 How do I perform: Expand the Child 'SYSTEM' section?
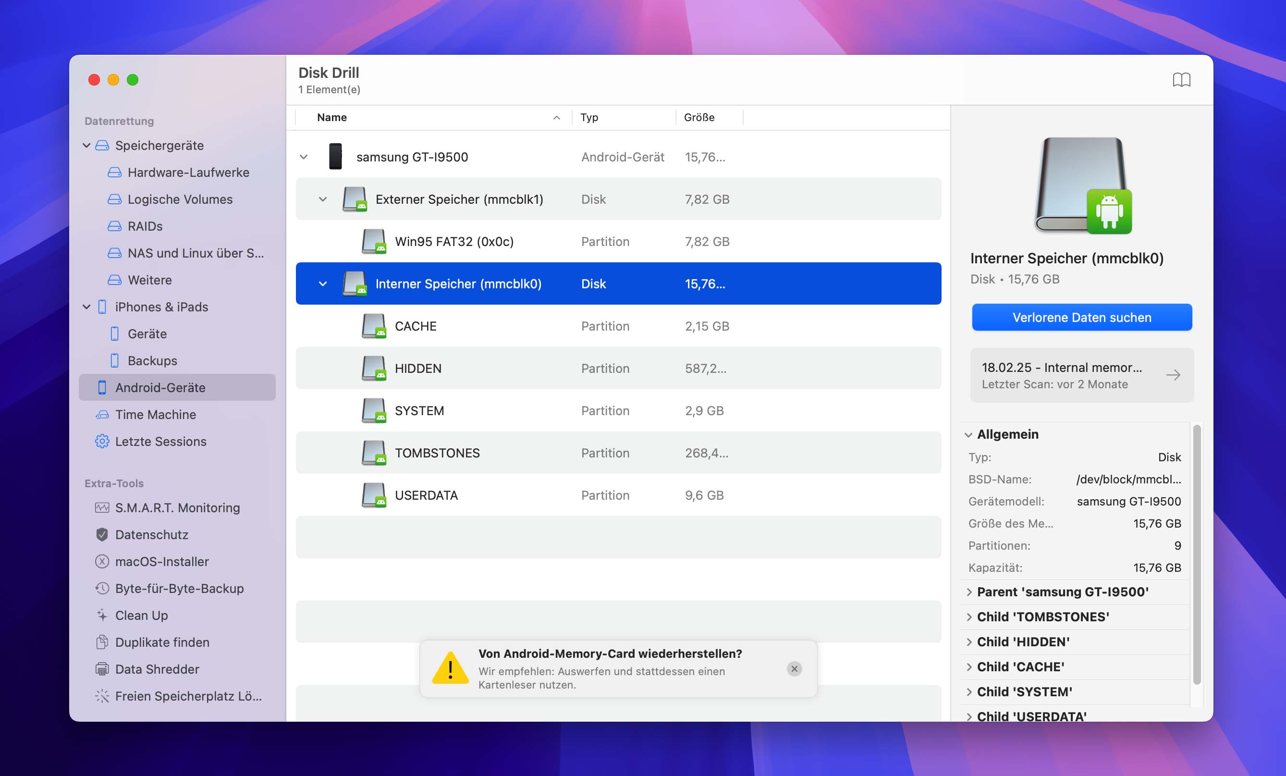pos(968,692)
